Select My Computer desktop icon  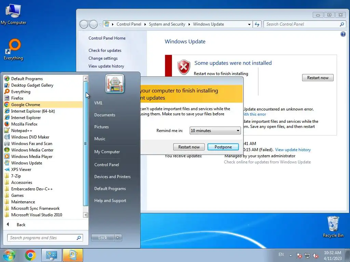click(13, 14)
